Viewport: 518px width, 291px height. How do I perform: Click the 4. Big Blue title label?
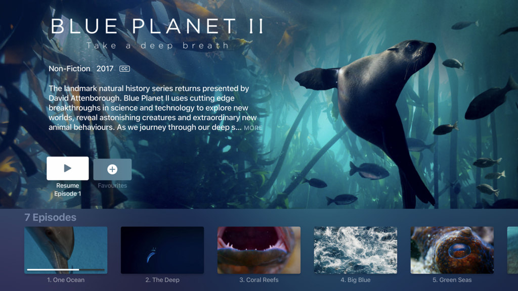tap(356, 280)
